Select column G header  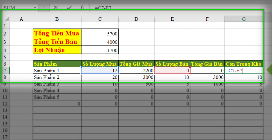click(x=244, y=19)
